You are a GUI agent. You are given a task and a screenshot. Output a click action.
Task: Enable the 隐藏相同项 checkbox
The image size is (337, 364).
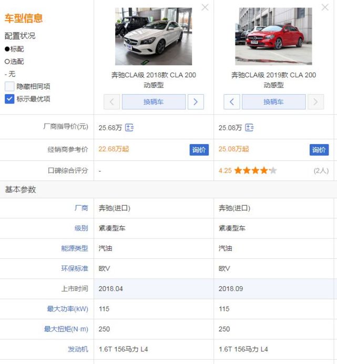coord(9,86)
